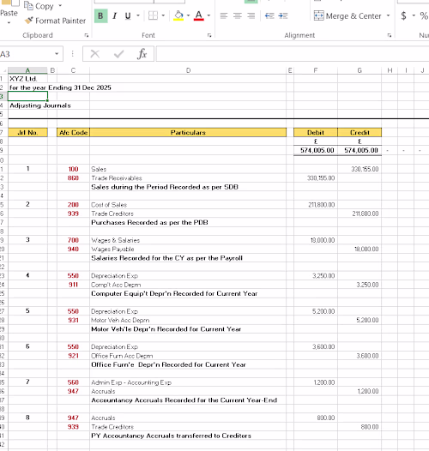The image size is (429, 451).
Task: Select account code 860 cell
Action: (x=73, y=178)
